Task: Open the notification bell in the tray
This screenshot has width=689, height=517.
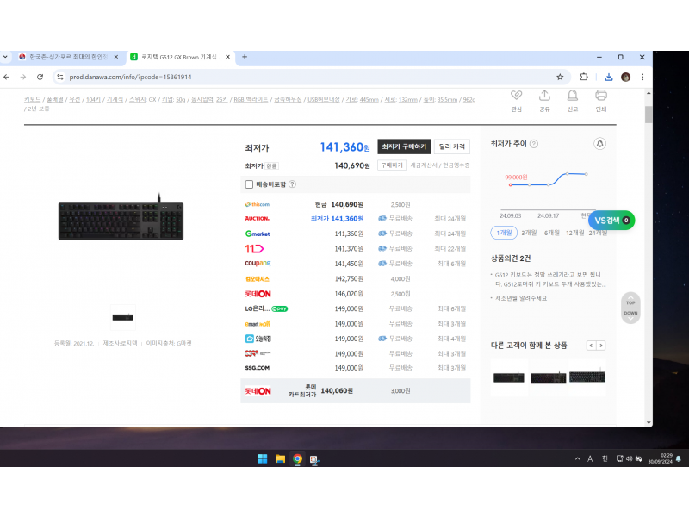Action: 679,459
